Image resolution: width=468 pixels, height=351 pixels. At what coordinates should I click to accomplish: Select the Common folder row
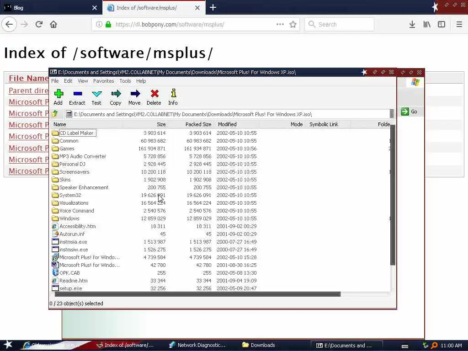point(221,141)
